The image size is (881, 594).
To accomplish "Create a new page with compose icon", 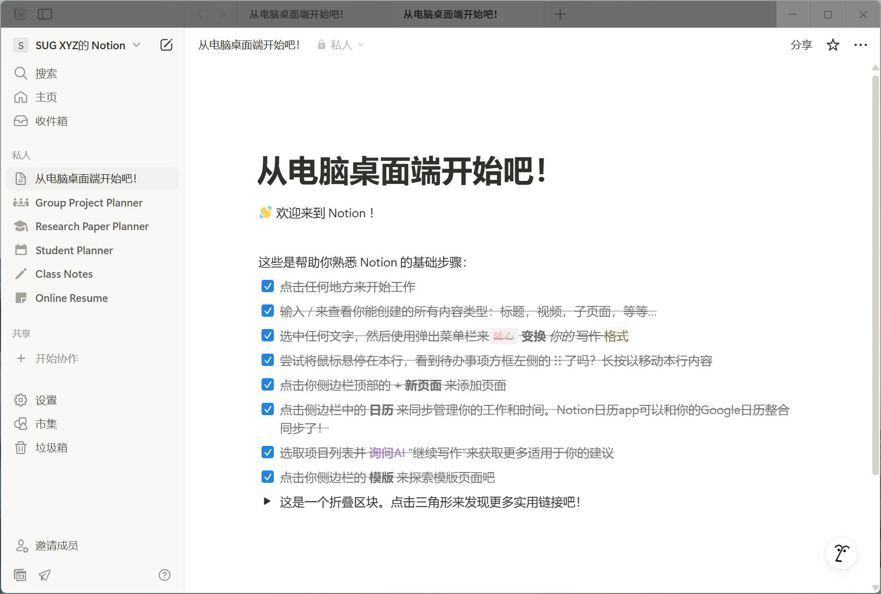I will click(166, 45).
